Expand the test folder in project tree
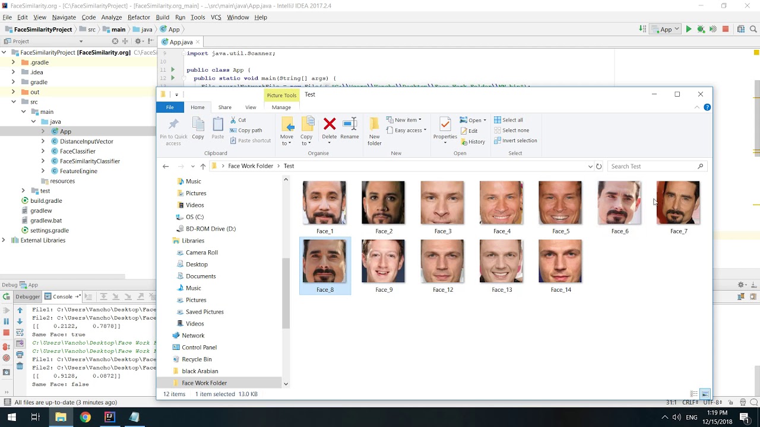Viewport: 760px width, 427px height. pos(23,191)
